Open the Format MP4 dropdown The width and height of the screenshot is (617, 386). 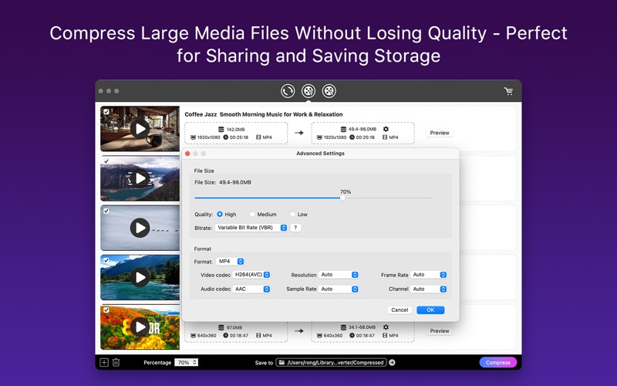click(x=230, y=261)
